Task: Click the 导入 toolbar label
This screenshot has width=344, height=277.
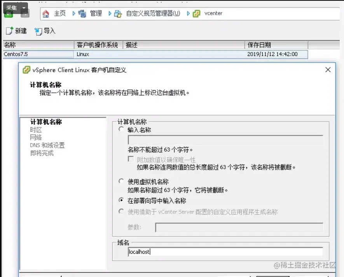Action: pos(50,31)
